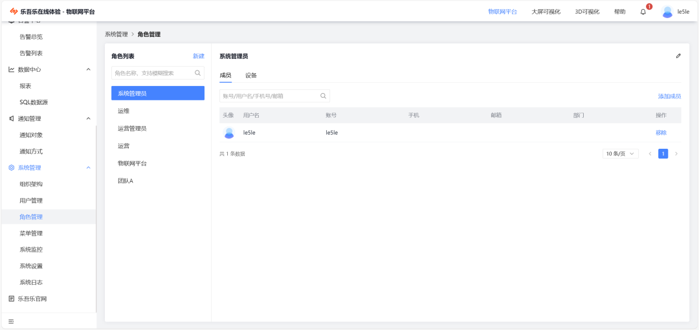Collapse the 通知管理 menu chevron
The height and width of the screenshot is (330, 699).
[88, 118]
